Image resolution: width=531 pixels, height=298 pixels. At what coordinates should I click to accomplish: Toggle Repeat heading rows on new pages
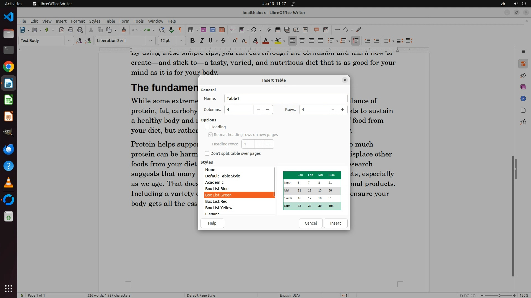click(210, 135)
